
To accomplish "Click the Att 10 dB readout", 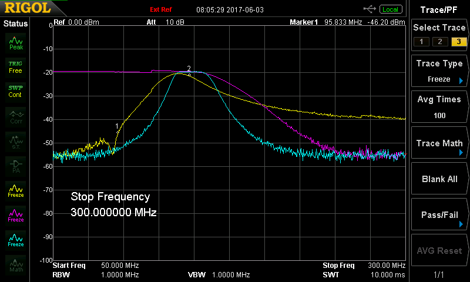I will [165, 22].
